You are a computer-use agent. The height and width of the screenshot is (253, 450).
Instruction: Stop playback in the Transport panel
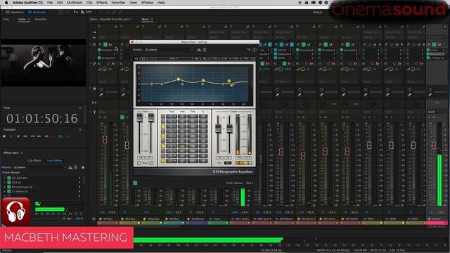tap(4, 136)
